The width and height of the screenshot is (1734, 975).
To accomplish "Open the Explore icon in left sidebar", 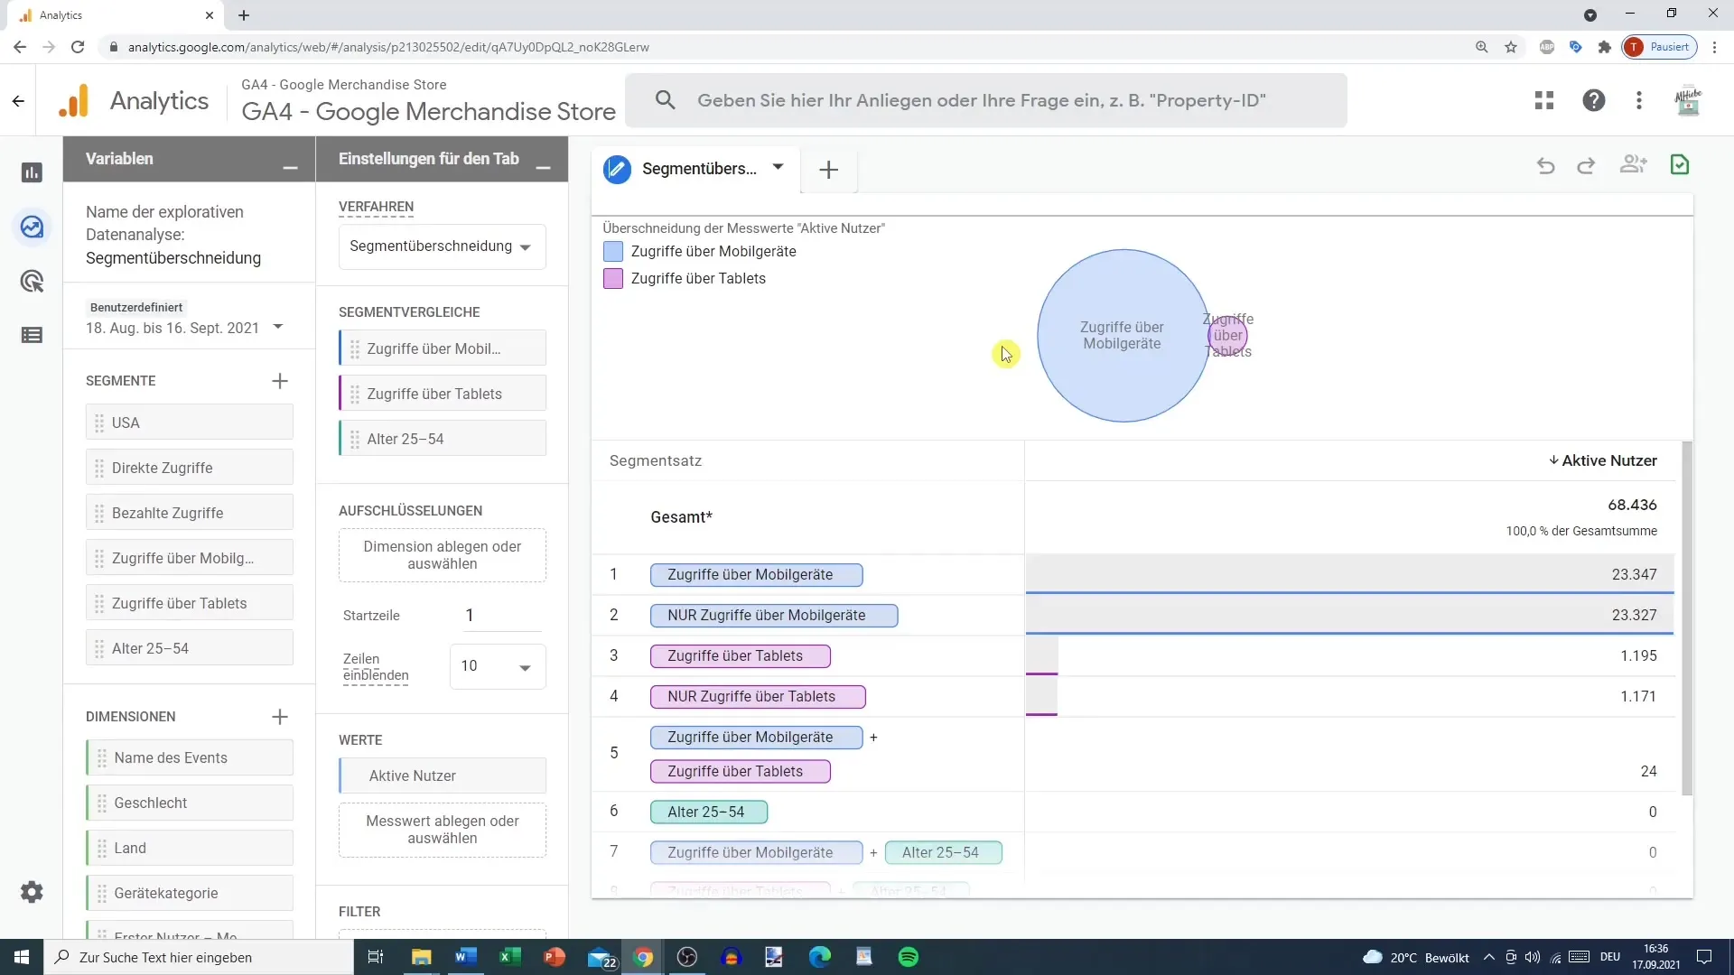I will coord(32,227).
